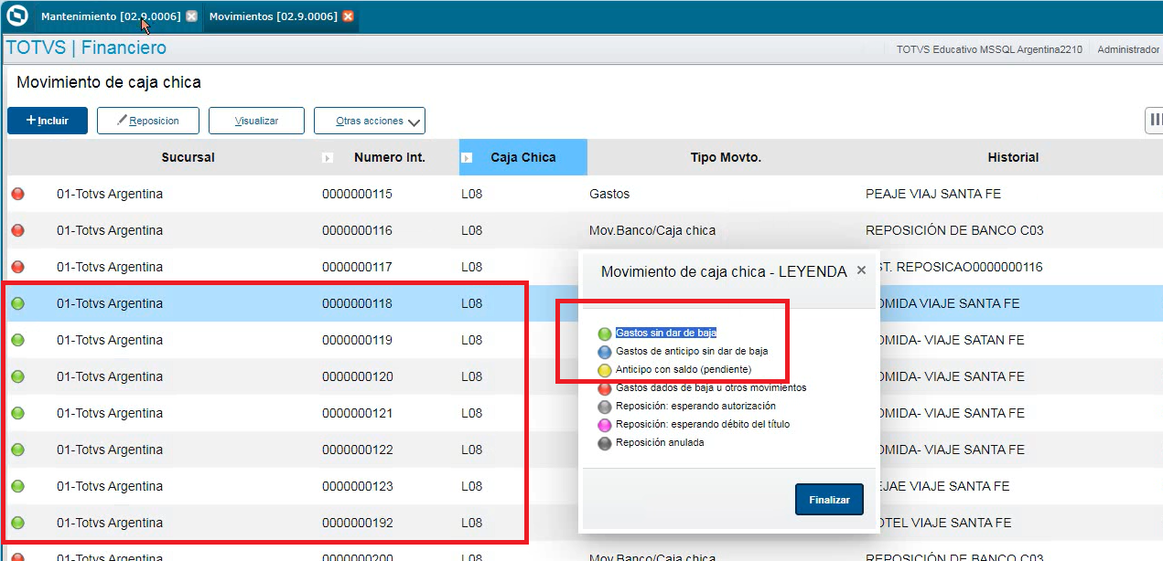Click the Finalizar button
Screen dimensions: 1163x561
pyautogui.click(x=829, y=500)
